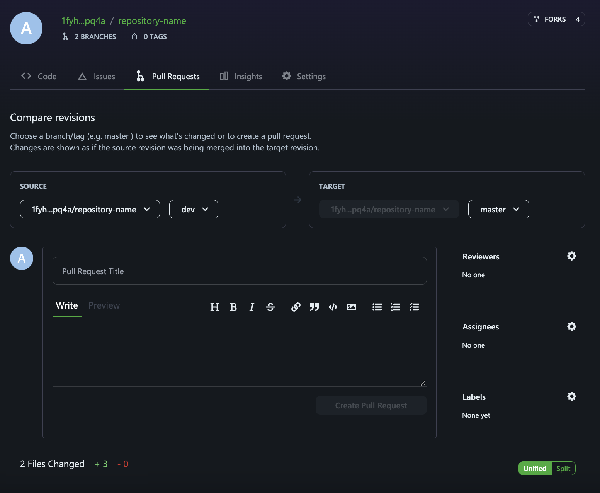
Task: Open the Code tab
Action: click(x=39, y=77)
